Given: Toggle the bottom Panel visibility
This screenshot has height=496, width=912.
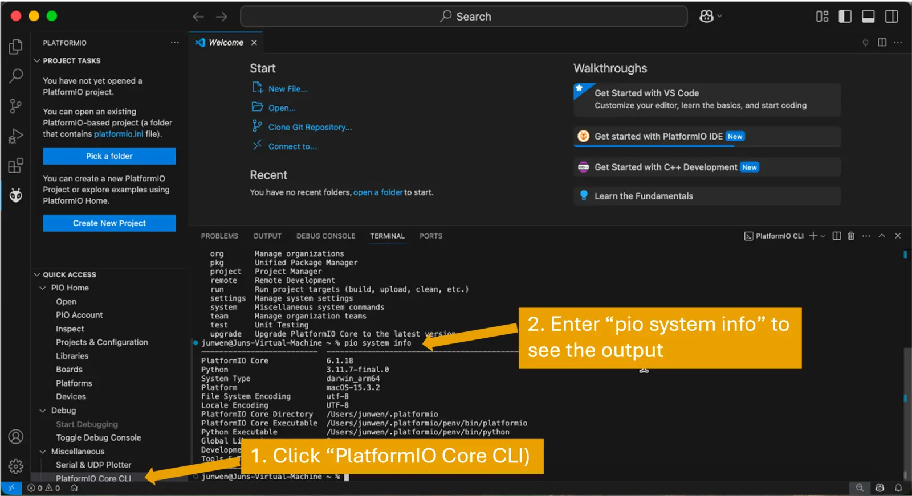Looking at the screenshot, I should tap(868, 17).
